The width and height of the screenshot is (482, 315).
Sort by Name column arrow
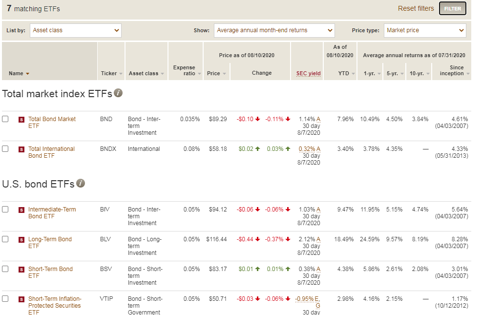point(28,74)
